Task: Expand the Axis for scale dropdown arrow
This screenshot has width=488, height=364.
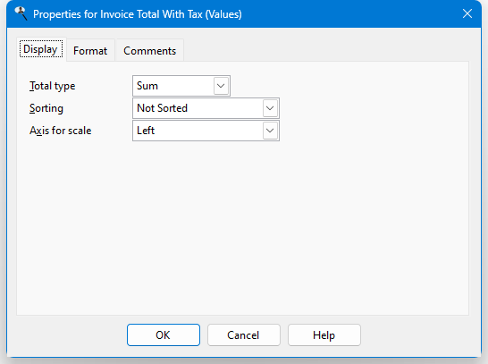Action: [270, 131]
